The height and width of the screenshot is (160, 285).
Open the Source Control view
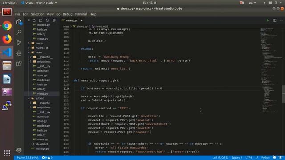[19, 43]
